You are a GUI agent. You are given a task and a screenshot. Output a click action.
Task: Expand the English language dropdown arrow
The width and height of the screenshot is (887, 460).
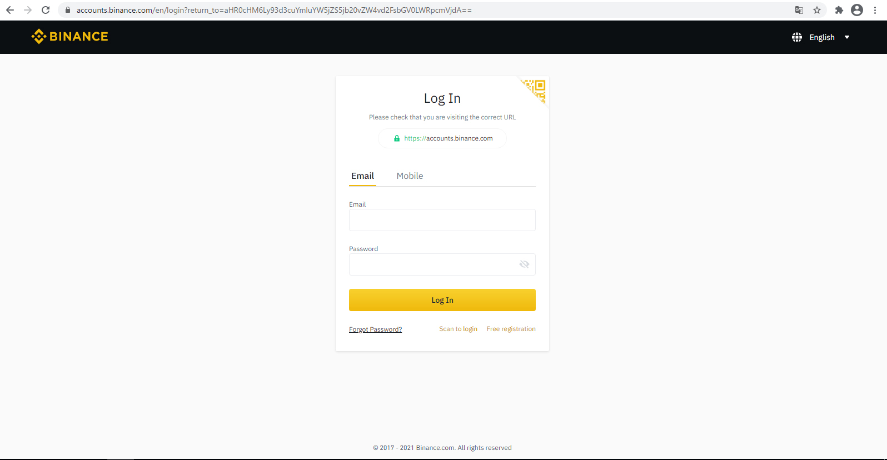pos(847,37)
